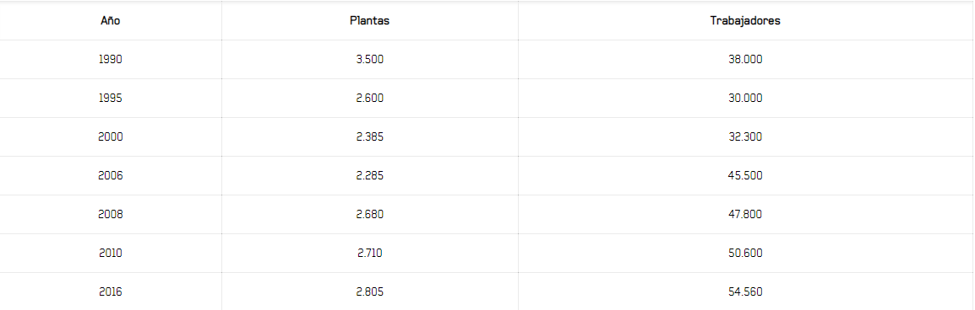Select the 2016 year cell
975x310 pixels.
(110, 292)
